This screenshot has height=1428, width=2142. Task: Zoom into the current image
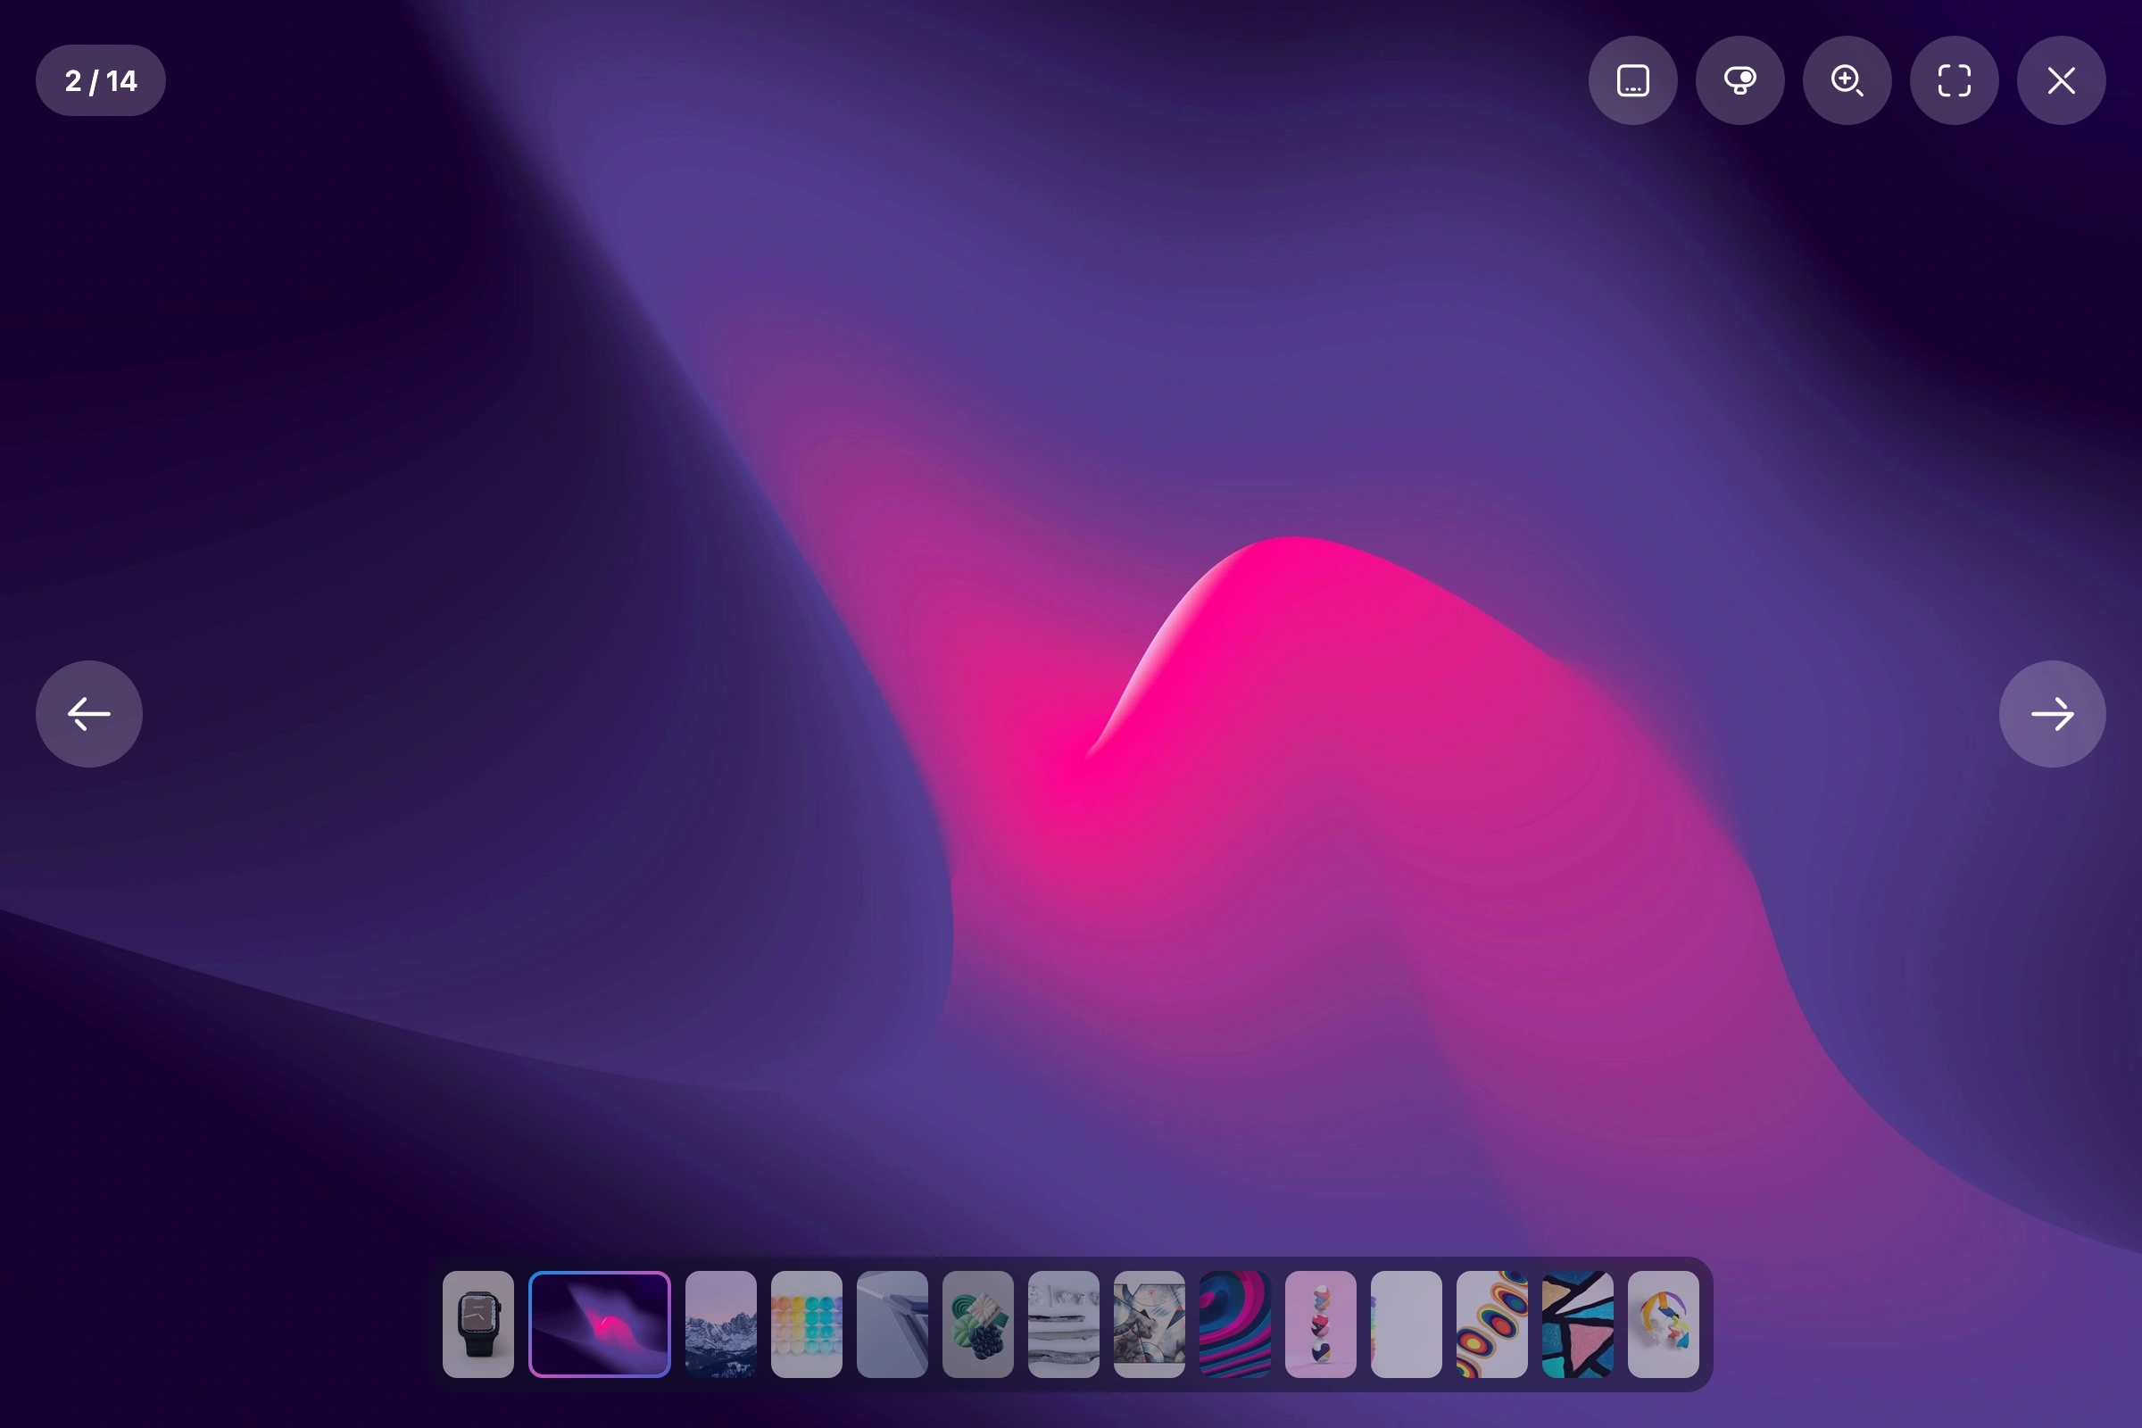(1847, 80)
